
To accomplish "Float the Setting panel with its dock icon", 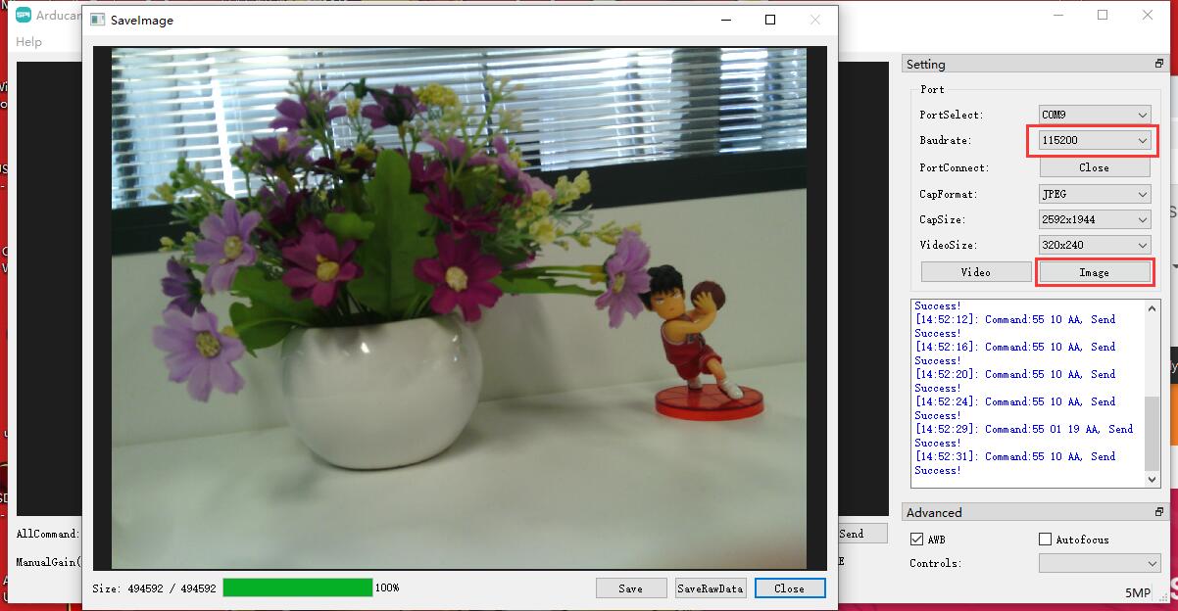I will coord(1158,64).
